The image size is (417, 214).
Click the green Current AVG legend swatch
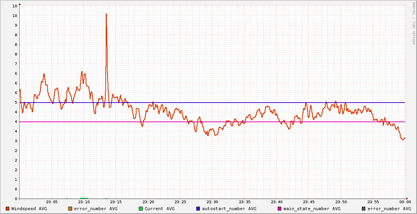click(x=141, y=209)
